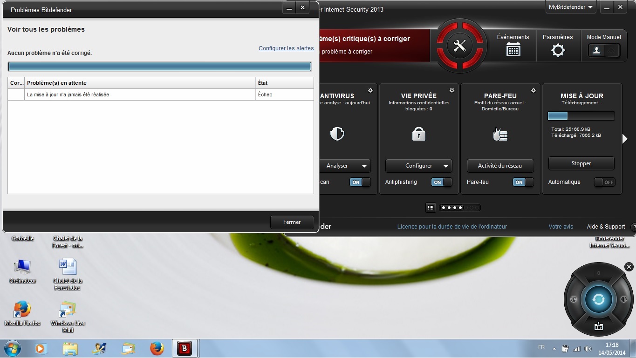
Task: Click 'Total: 25160.9 kB' text
Action: click(571, 129)
